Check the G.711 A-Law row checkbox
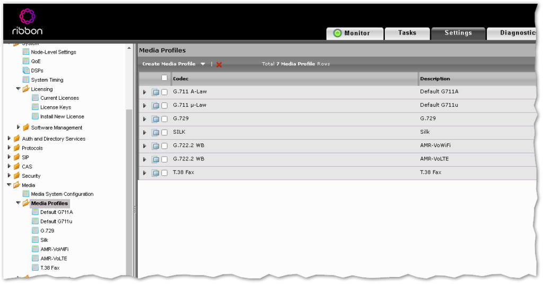The width and height of the screenshot is (543, 284). pos(164,92)
